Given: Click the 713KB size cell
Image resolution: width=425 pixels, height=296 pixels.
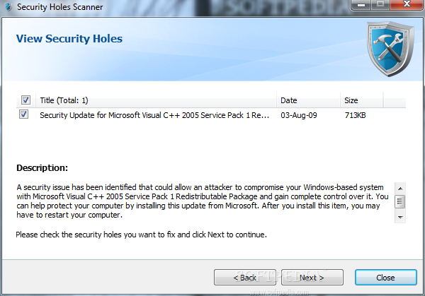Looking at the screenshot, I should coord(355,115).
